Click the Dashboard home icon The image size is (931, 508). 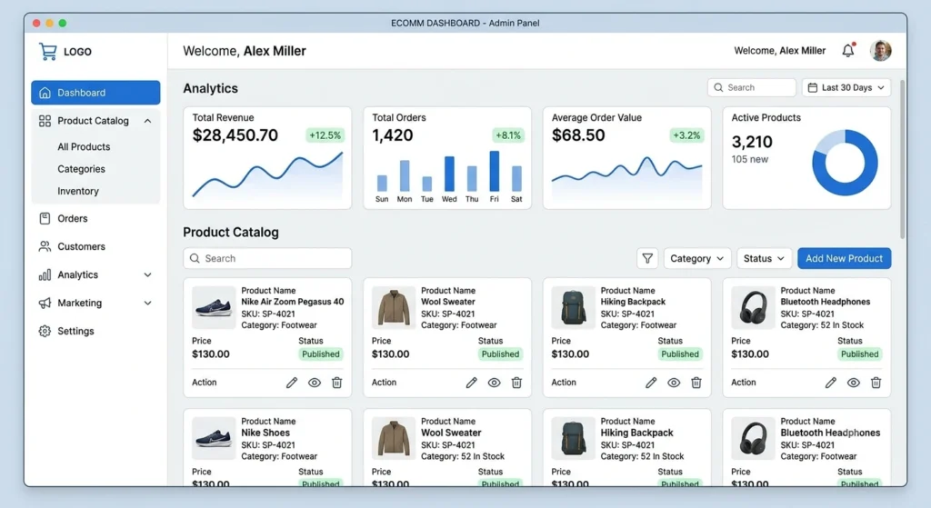point(45,93)
